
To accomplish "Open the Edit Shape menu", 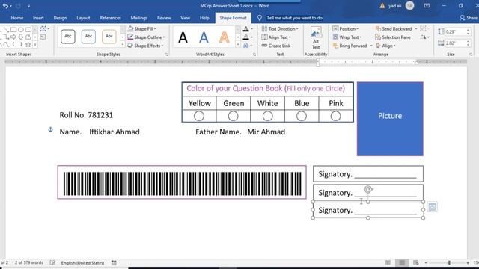I will pos(44,29).
